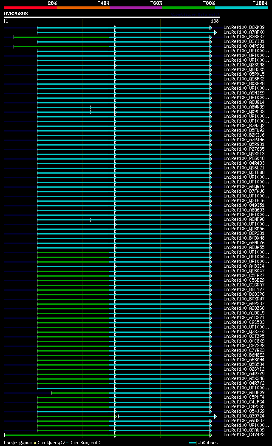The width and height of the screenshot is (272, 446).
Task: Click hit name UniRef100_A7RJH6
Action: [x=244, y=140]
